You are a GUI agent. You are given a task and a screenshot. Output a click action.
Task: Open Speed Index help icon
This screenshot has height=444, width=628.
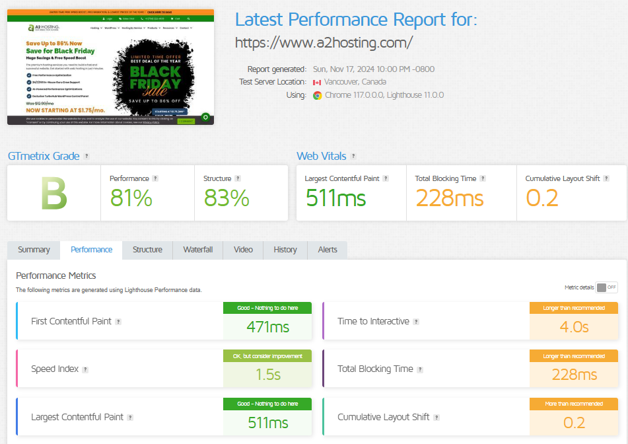pos(85,370)
